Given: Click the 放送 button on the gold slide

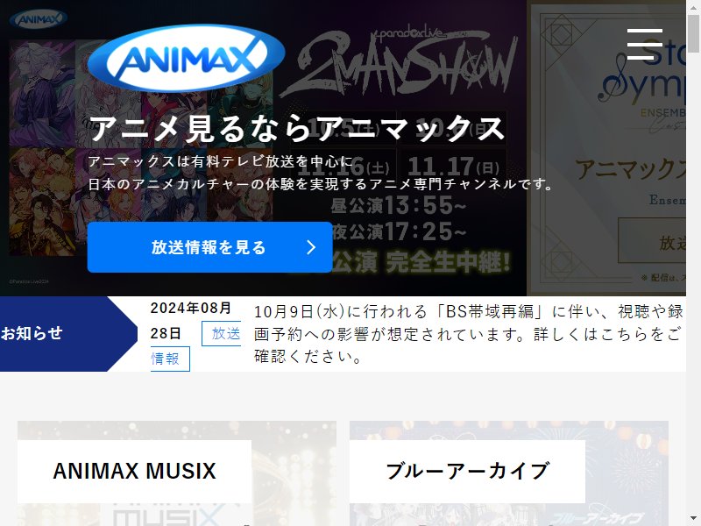Looking at the screenshot, I should (x=652, y=240).
